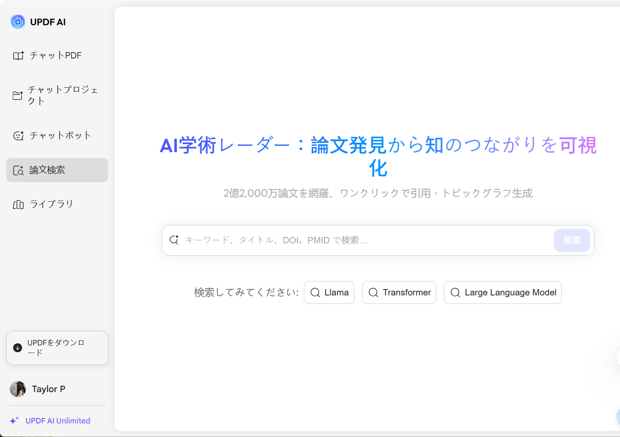Click the ライブラリ books icon

[x=18, y=205]
